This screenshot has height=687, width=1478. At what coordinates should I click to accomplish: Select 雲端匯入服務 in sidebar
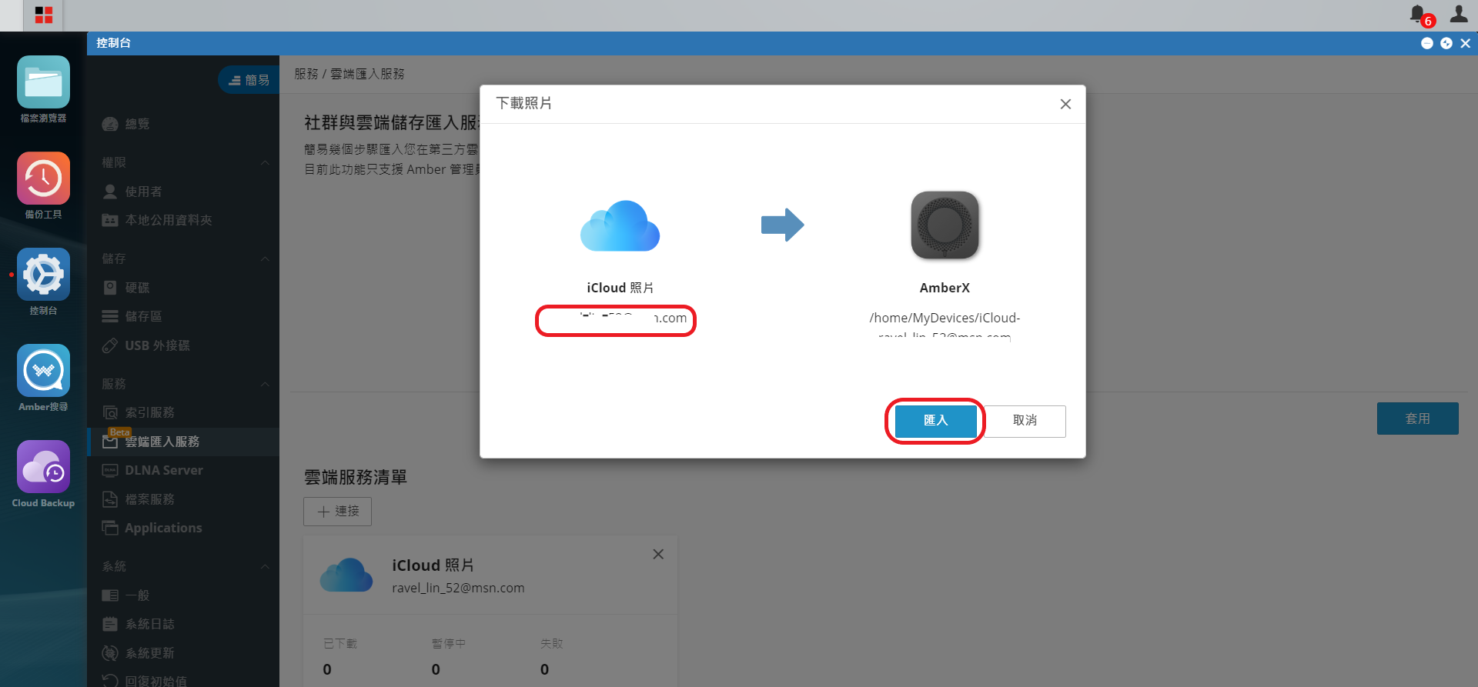[x=183, y=442]
